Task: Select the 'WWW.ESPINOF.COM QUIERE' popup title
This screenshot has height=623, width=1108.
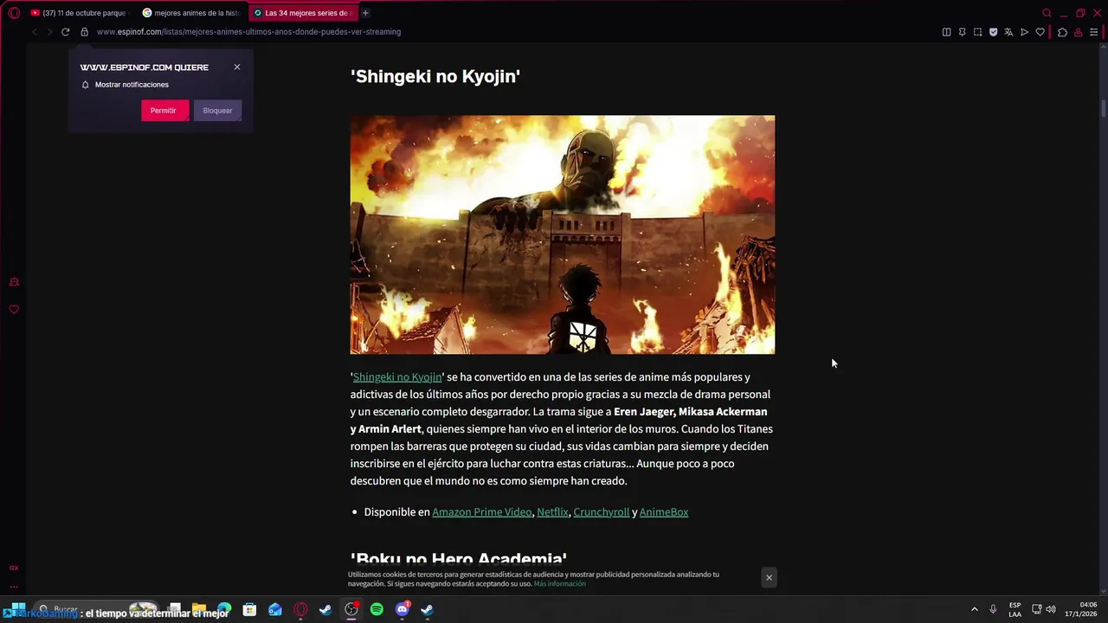Action: coord(145,67)
